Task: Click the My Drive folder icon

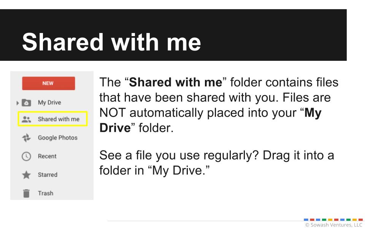Action: coord(26,103)
